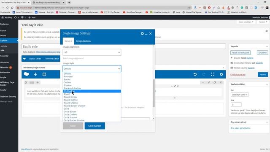The height and width of the screenshot is (152, 270).
Task: Collapse the Yayımla panel arrow
Action: pos(267,46)
